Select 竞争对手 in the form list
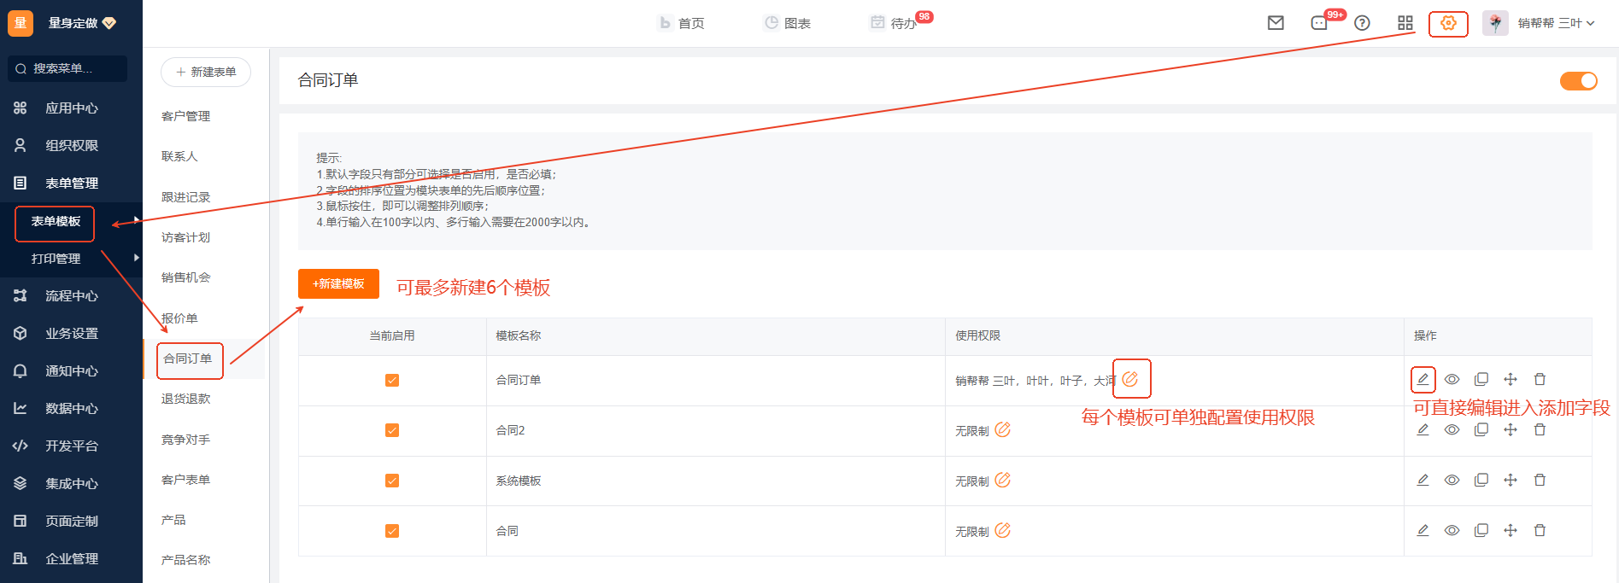This screenshot has height=583, width=1619. tap(185, 440)
